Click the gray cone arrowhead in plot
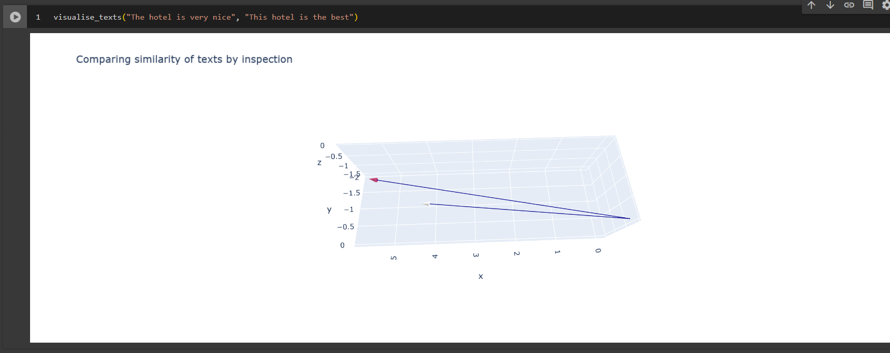 pos(426,204)
